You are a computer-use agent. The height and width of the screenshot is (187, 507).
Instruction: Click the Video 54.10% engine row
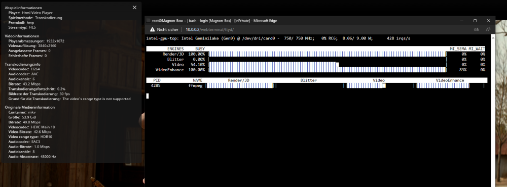pos(315,65)
